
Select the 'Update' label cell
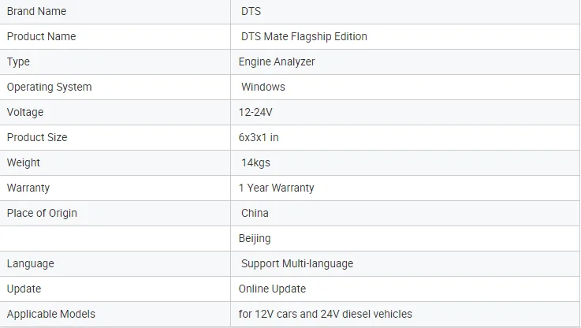(x=115, y=289)
